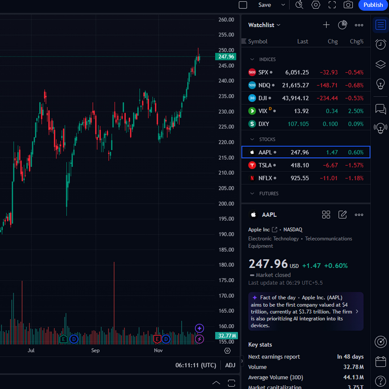Open the blue dividend D marker near Jul
Screen dimensions: 389x389
click(74, 339)
